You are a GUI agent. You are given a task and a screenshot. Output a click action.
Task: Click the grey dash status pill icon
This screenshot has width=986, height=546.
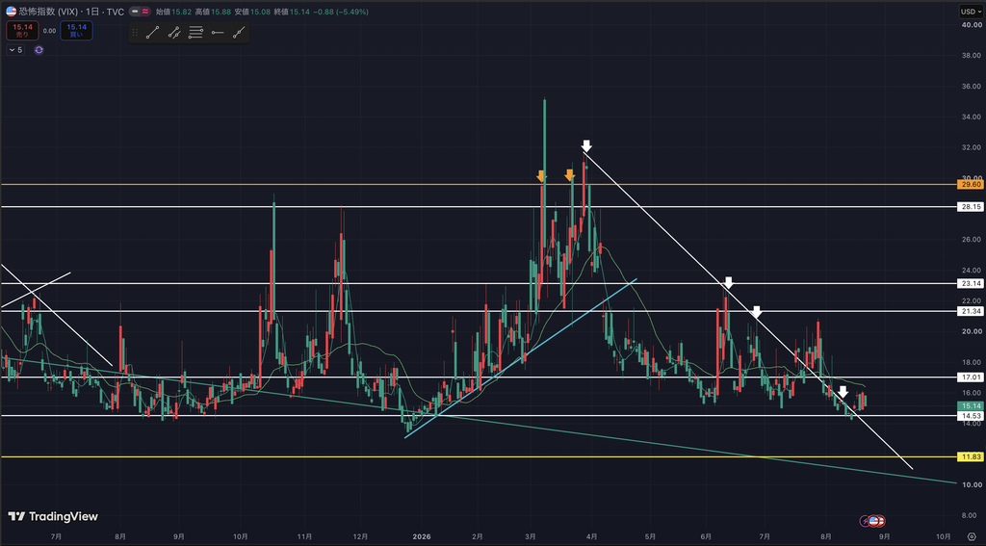135,12
